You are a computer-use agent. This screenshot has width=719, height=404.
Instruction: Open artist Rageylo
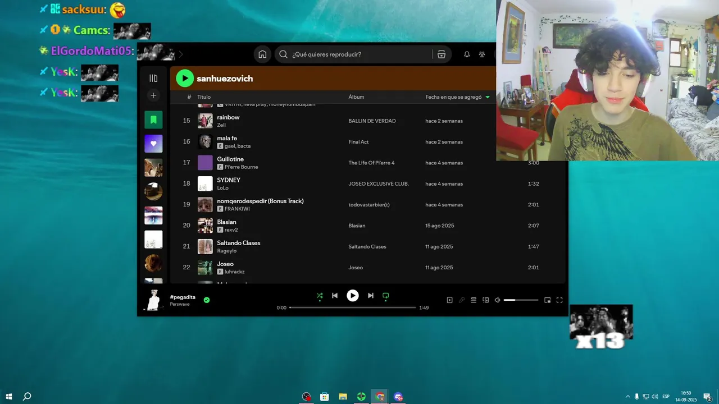click(x=227, y=251)
